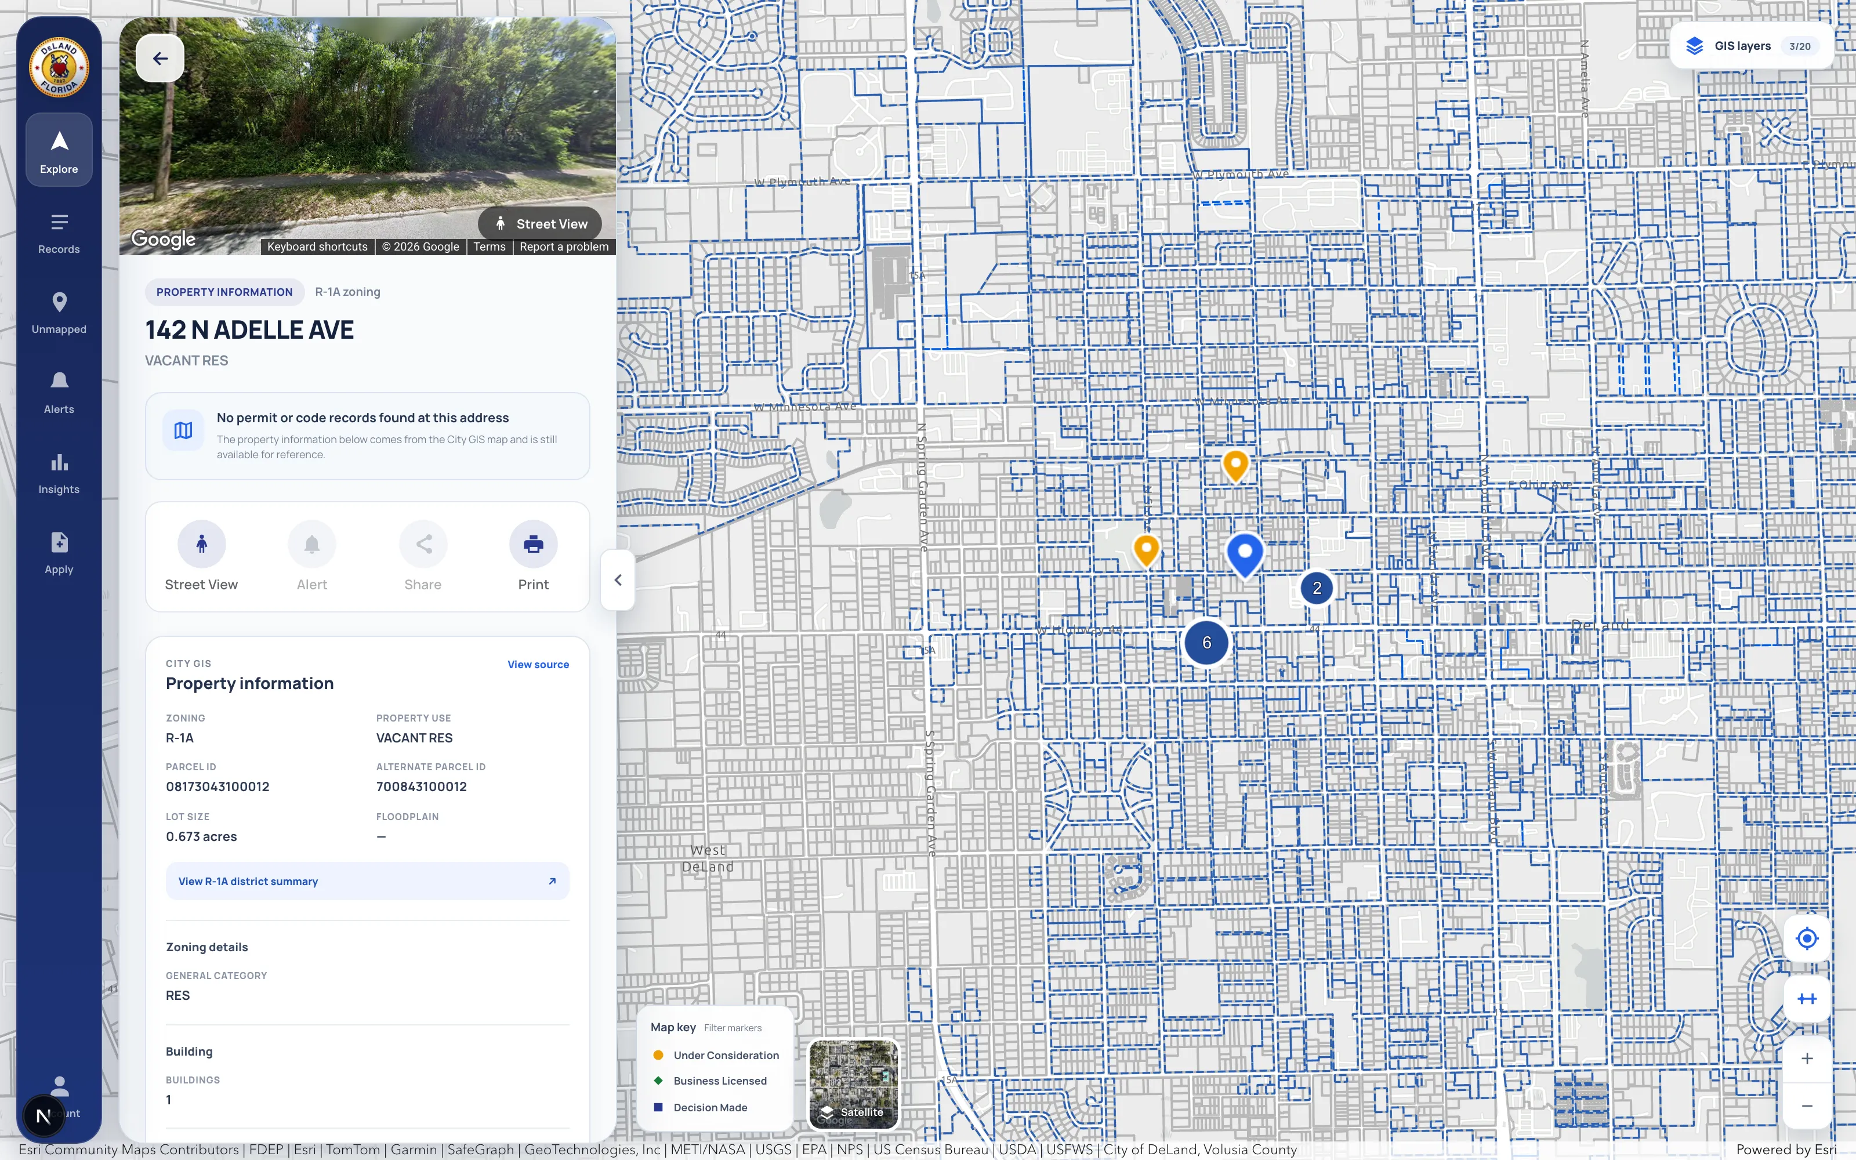Click the street view photo
Image resolution: width=1856 pixels, height=1160 pixels.
(x=367, y=136)
